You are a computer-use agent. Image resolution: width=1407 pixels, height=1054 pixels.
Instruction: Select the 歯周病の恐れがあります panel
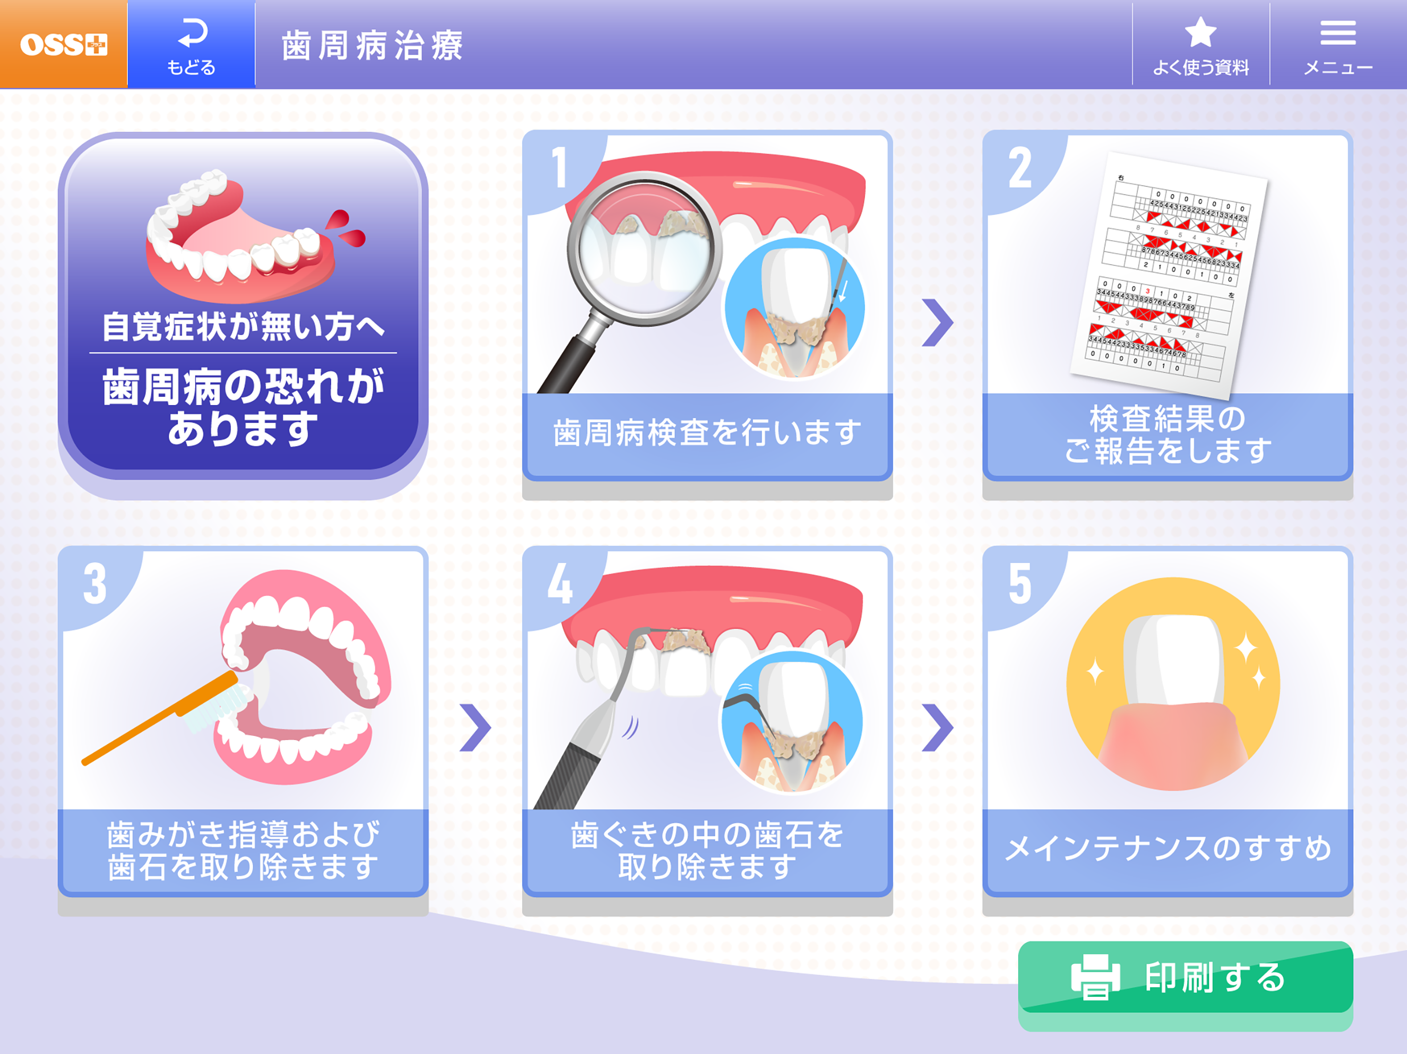[243, 306]
